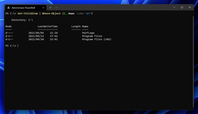Click the vertical scrollbar of terminal
Screen dimensions: 198x114
pos(193,61)
